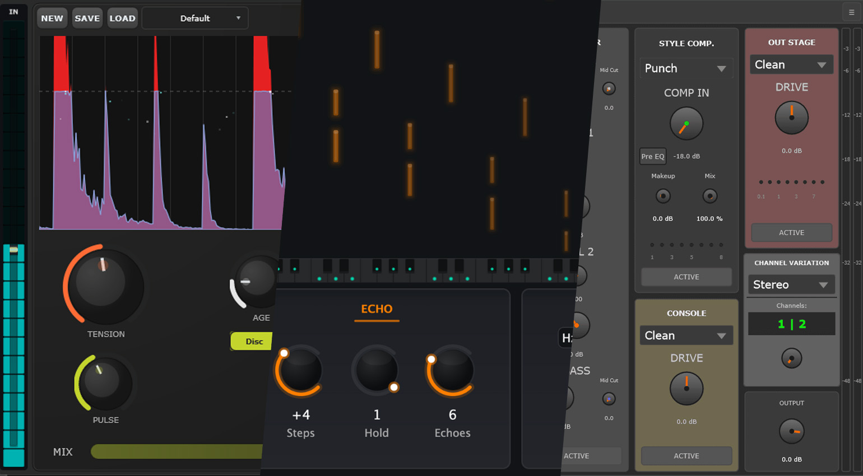Image resolution: width=863 pixels, height=476 pixels.
Task: Click the Echo Hold knob
Action: (376, 371)
